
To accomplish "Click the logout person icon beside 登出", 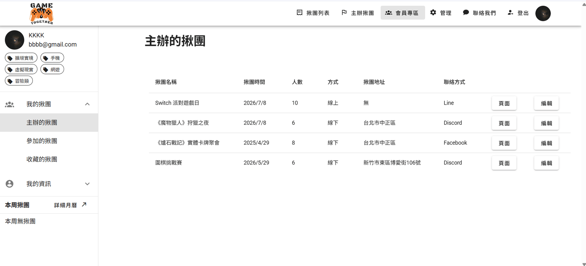I will pyautogui.click(x=510, y=13).
